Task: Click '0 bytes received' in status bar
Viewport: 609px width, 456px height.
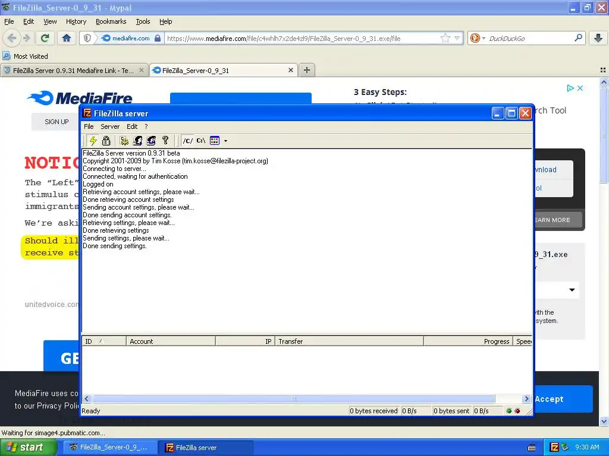Action: [x=373, y=411]
